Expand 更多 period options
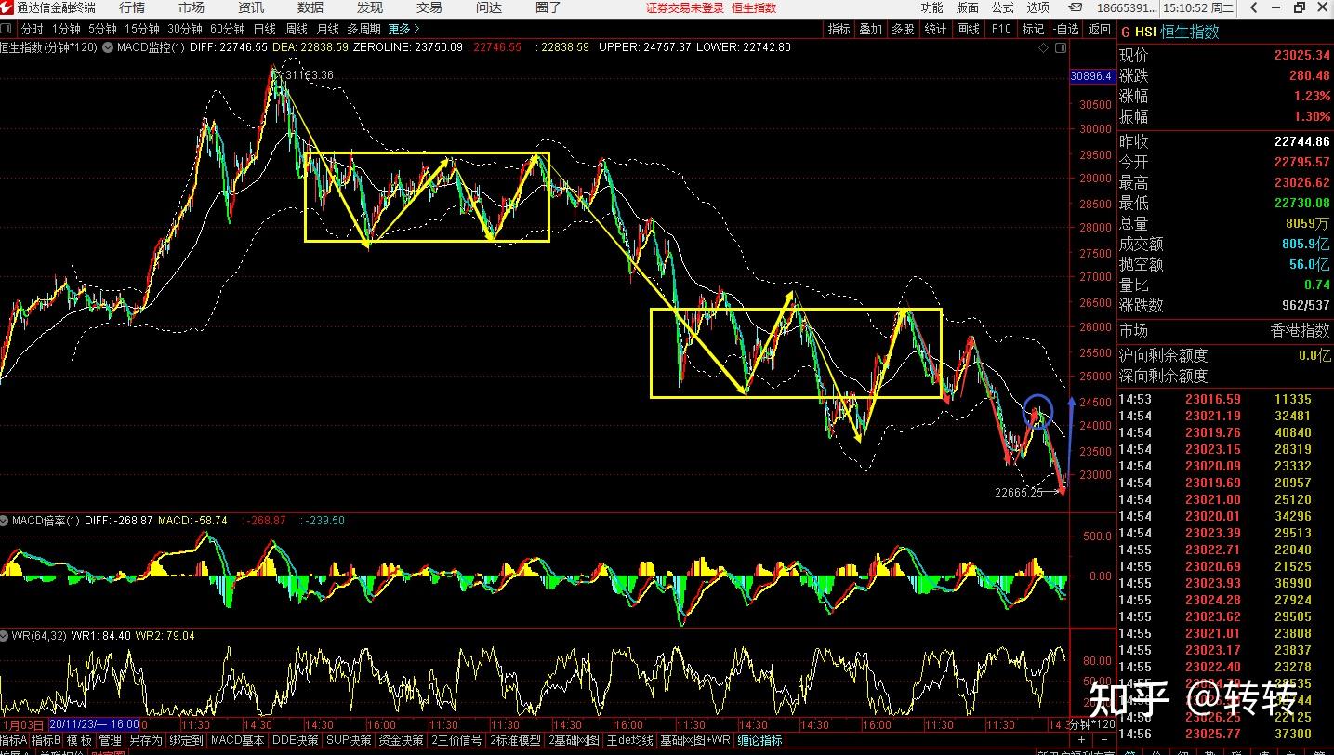1334x755 pixels. (403, 29)
